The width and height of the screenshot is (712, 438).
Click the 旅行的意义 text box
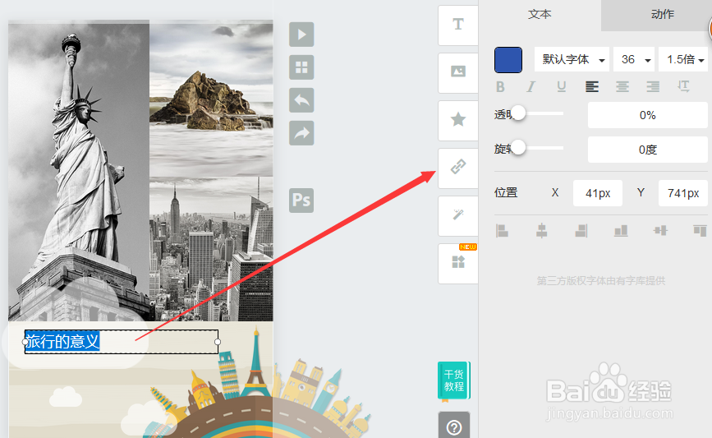[x=122, y=342]
